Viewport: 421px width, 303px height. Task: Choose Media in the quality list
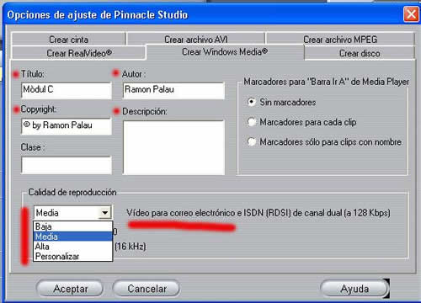[x=73, y=237]
